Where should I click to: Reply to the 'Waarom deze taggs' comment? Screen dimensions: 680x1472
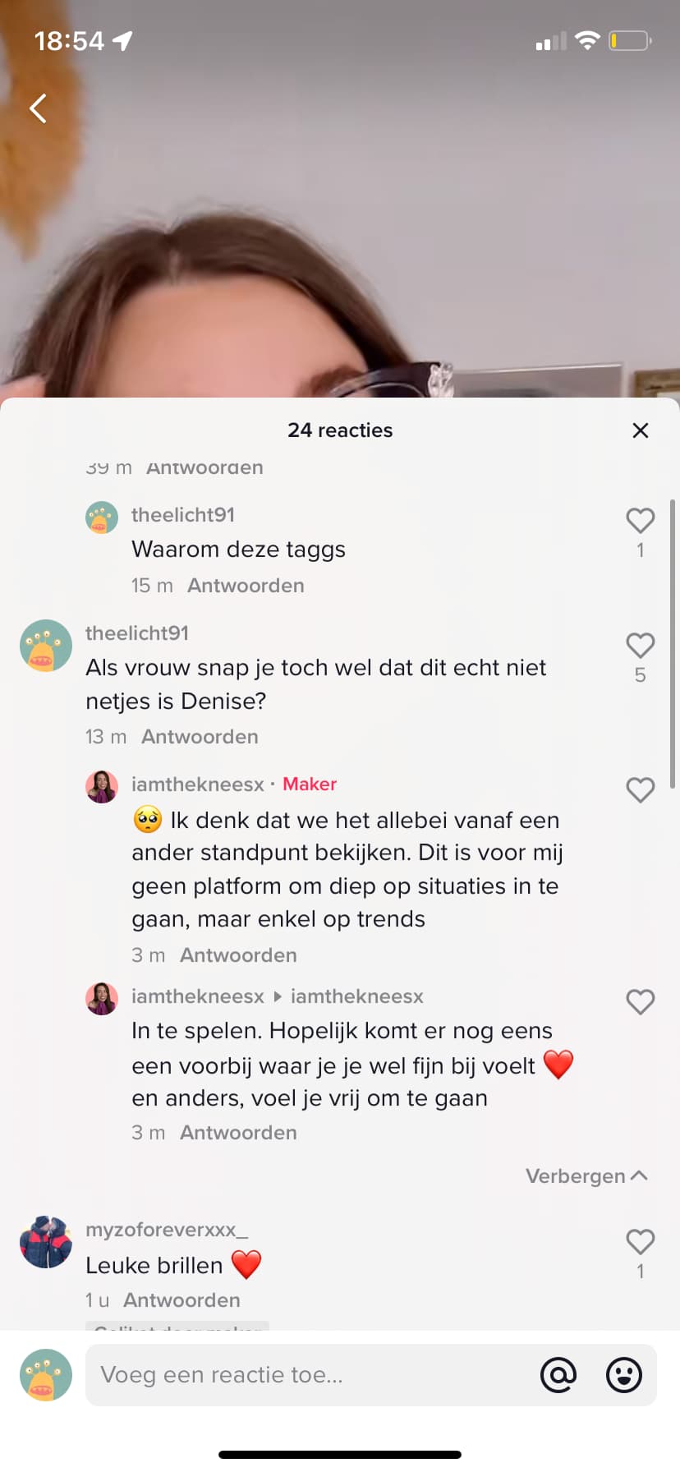tap(246, 586)
